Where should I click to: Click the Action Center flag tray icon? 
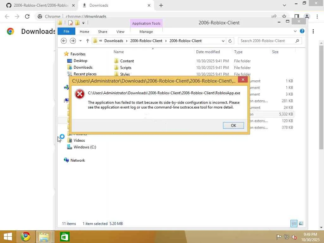[279, 237]
